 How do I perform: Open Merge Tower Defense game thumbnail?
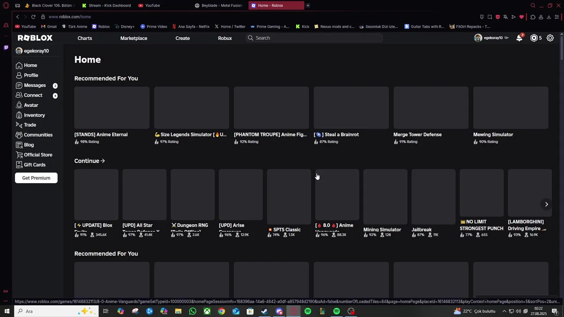click(x=431, y=108)
